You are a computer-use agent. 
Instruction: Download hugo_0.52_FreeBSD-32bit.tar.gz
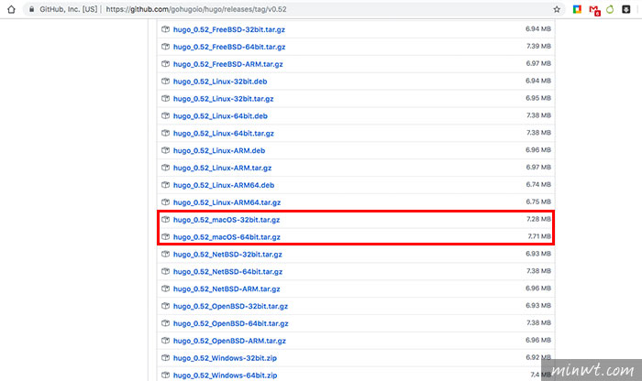click(229, 29)
